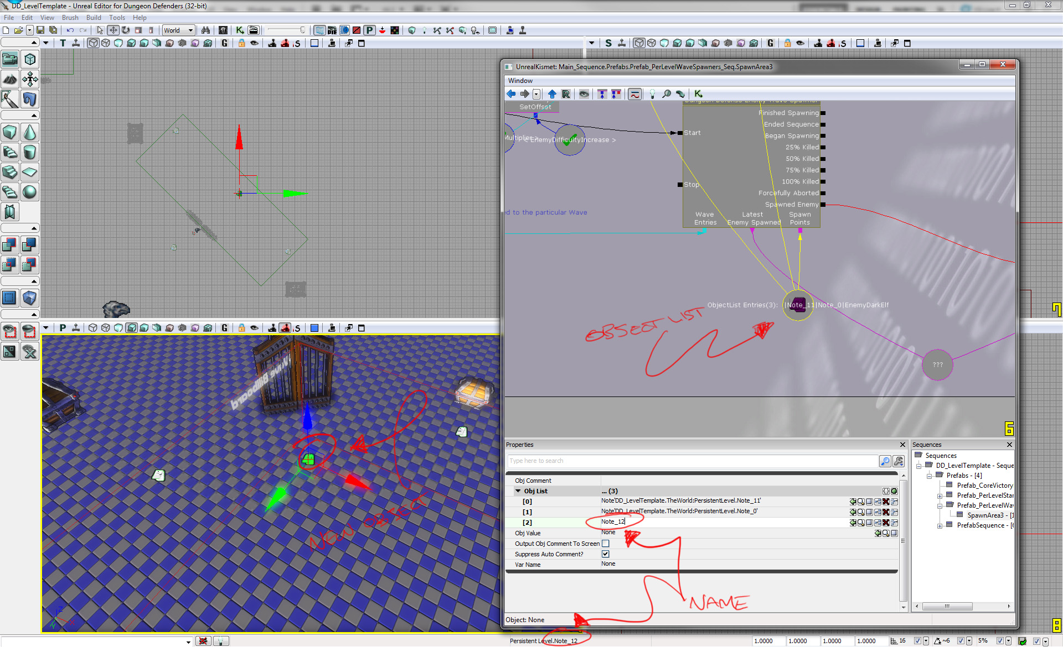1063x647 pixels.
Task: Select Geometry mode cube icon
Action: (x=30, y=59)
